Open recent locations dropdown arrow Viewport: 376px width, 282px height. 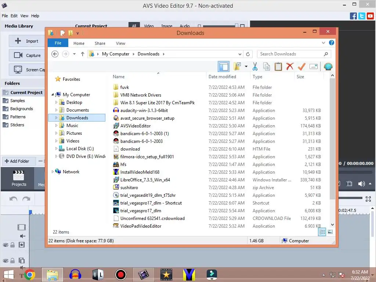click(x=74, y=54)
